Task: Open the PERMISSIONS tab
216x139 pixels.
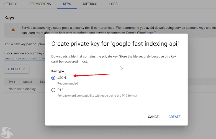Action: [40, 4]
